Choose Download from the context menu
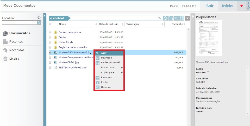 point(107,58)
